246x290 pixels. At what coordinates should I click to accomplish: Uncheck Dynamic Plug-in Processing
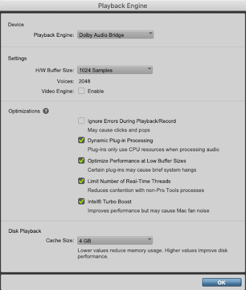pyautogui.click(x=82, y=140)
